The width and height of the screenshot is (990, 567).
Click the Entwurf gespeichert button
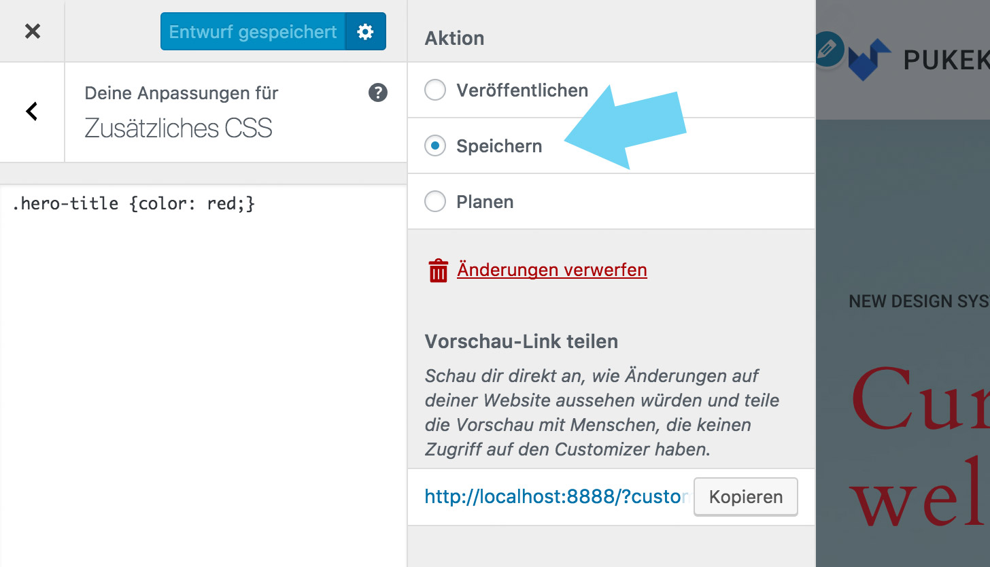coord(253,32)
